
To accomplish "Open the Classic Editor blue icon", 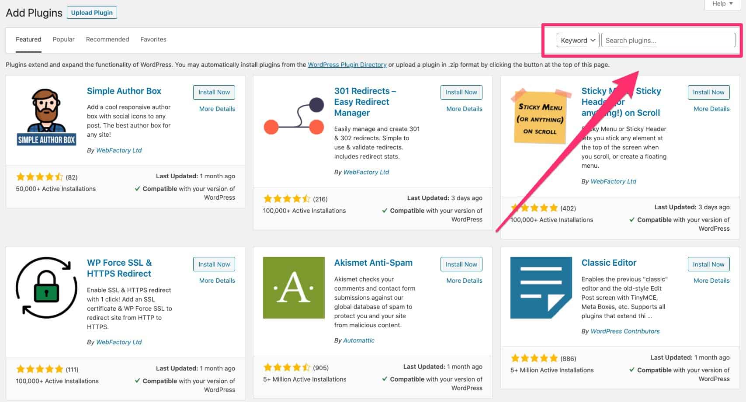I will tap(541, 288).
